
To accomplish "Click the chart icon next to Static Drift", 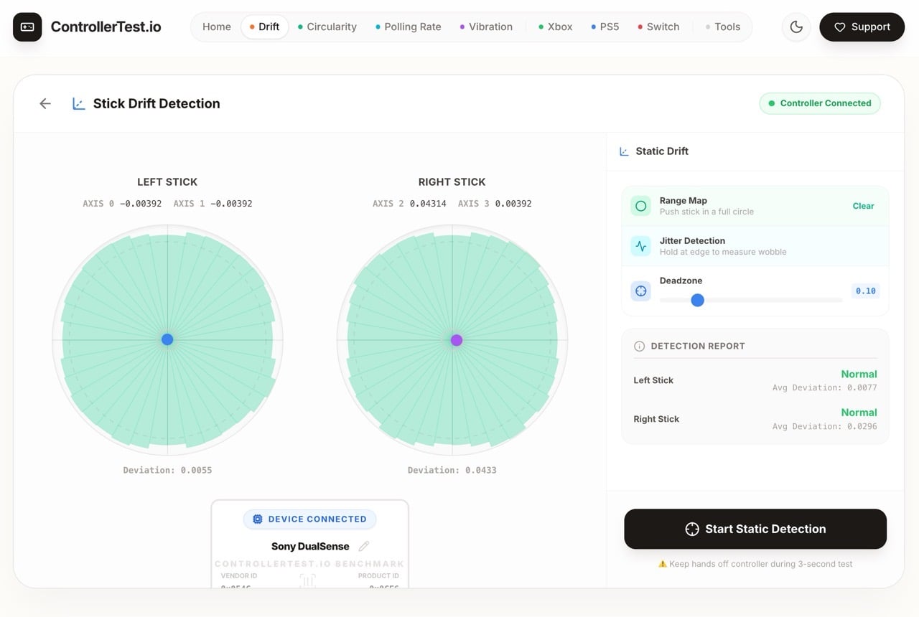I will [x=623, y=151].
